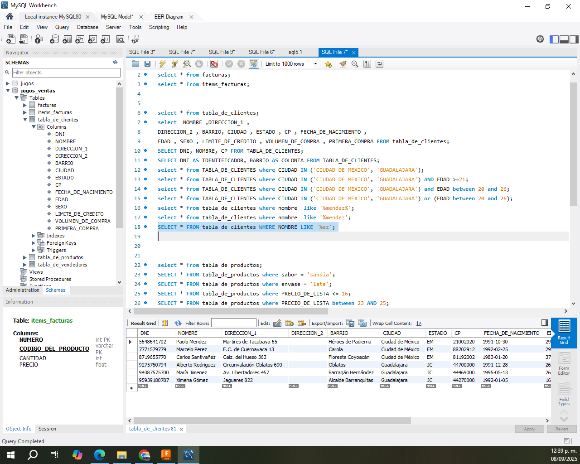Expand the jugos schema
Screen dimensions: 580x464
click(x=7, y=83)
